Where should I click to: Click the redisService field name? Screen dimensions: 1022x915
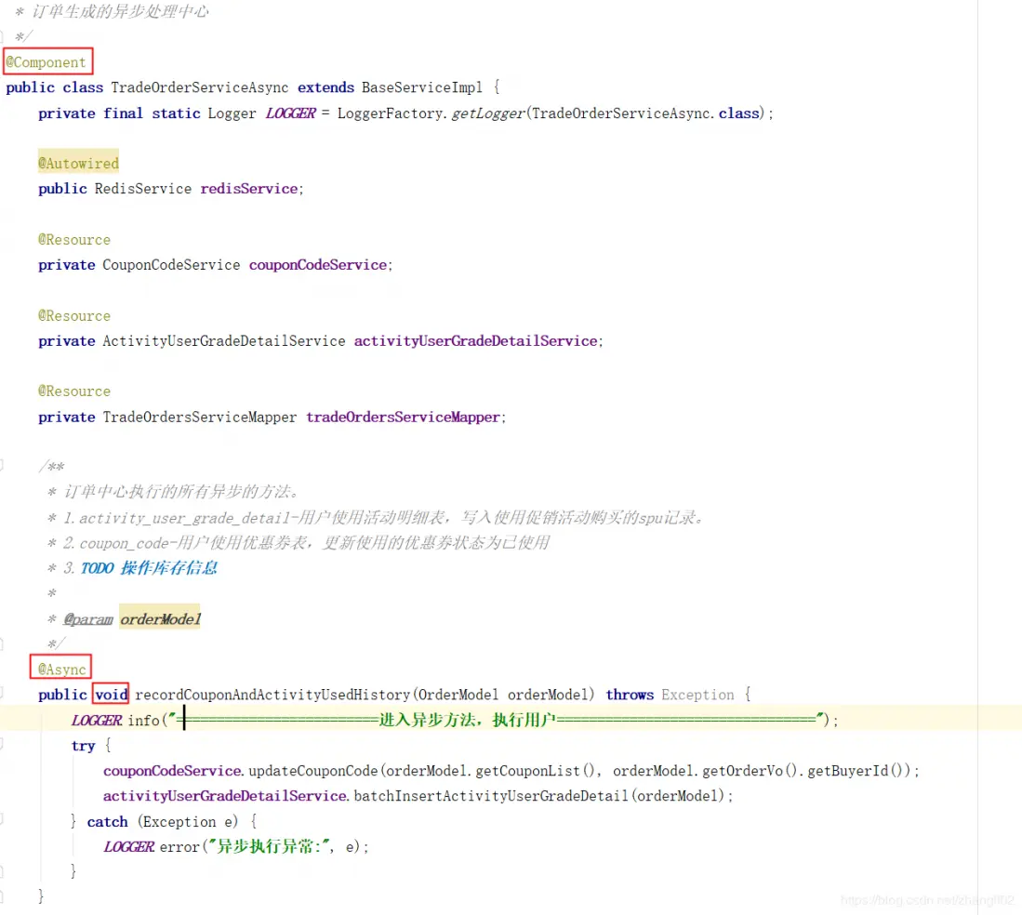[x=249, y=189]
